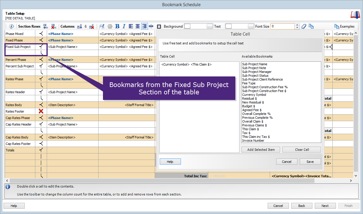The image size is (363, 214).
Task: Add a new section row
Action: click(46, 26)
